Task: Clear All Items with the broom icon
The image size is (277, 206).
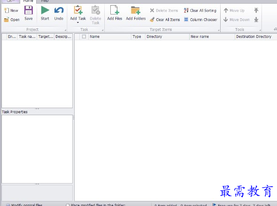Action: 165,20
